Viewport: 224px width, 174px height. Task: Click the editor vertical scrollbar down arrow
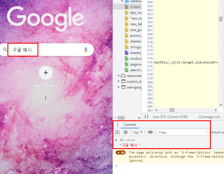tap(221, 105)
